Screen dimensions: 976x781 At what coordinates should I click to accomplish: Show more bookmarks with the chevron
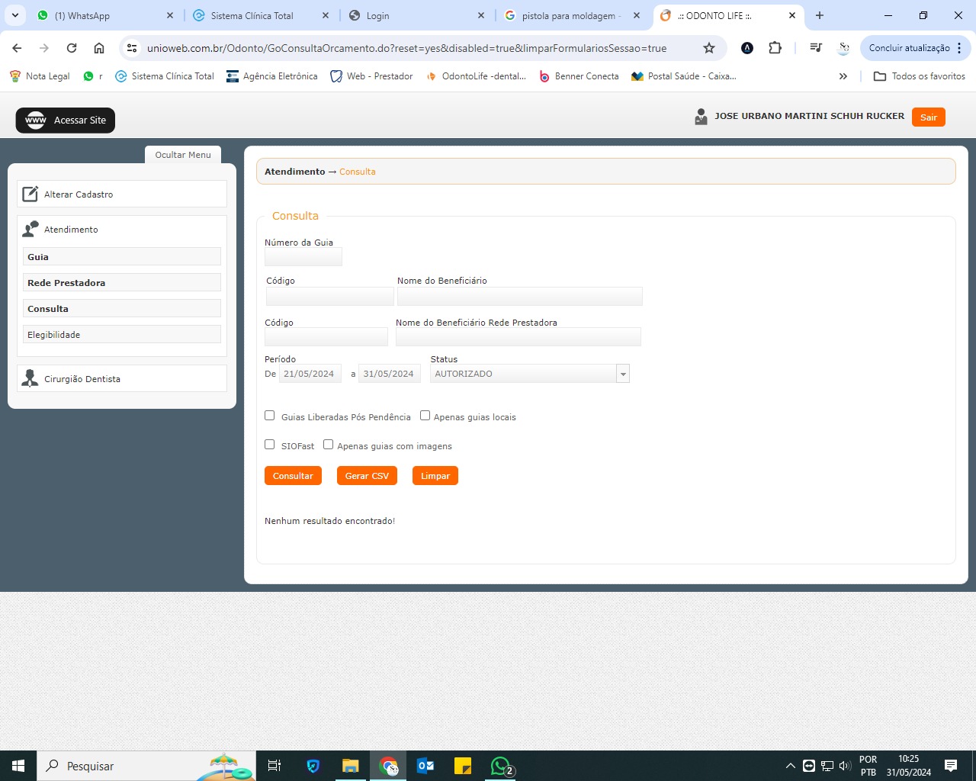[843, 76]
